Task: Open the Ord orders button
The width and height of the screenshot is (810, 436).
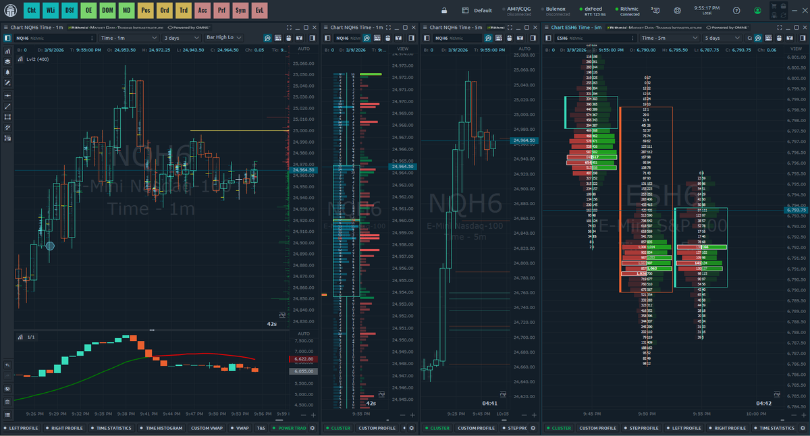Action: (x=165, y=11)
